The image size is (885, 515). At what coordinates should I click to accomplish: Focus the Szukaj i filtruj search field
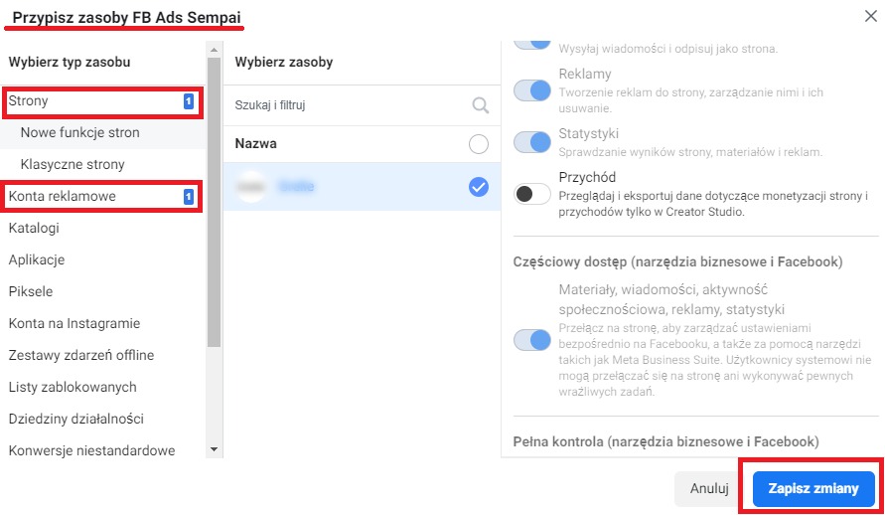point(350,105)
